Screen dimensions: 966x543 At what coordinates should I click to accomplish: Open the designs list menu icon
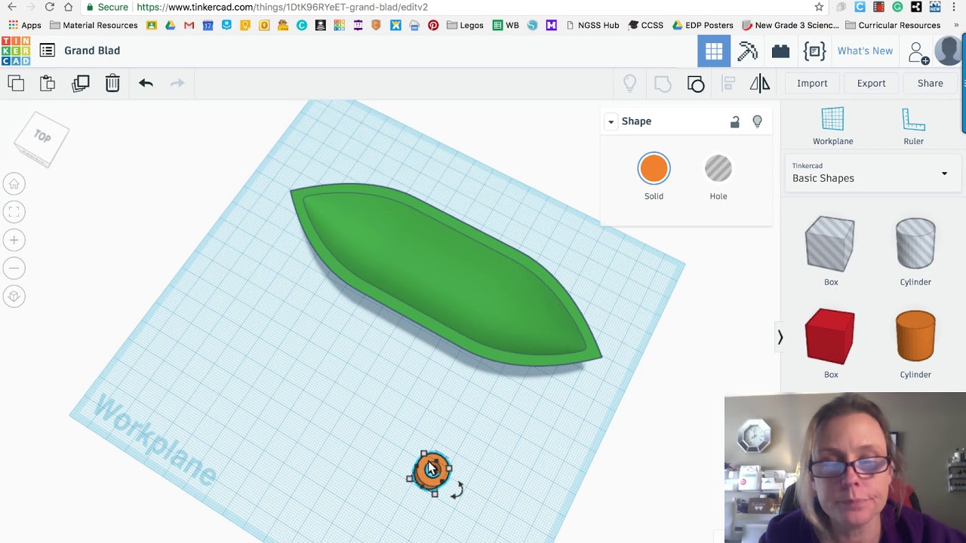[47, 51]
